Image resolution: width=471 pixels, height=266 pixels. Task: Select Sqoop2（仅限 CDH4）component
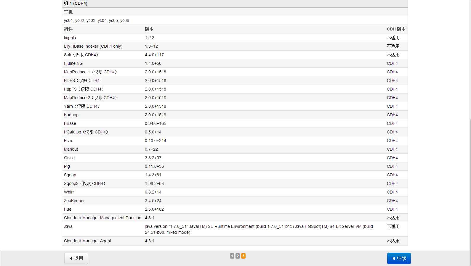tap(85, 183)
